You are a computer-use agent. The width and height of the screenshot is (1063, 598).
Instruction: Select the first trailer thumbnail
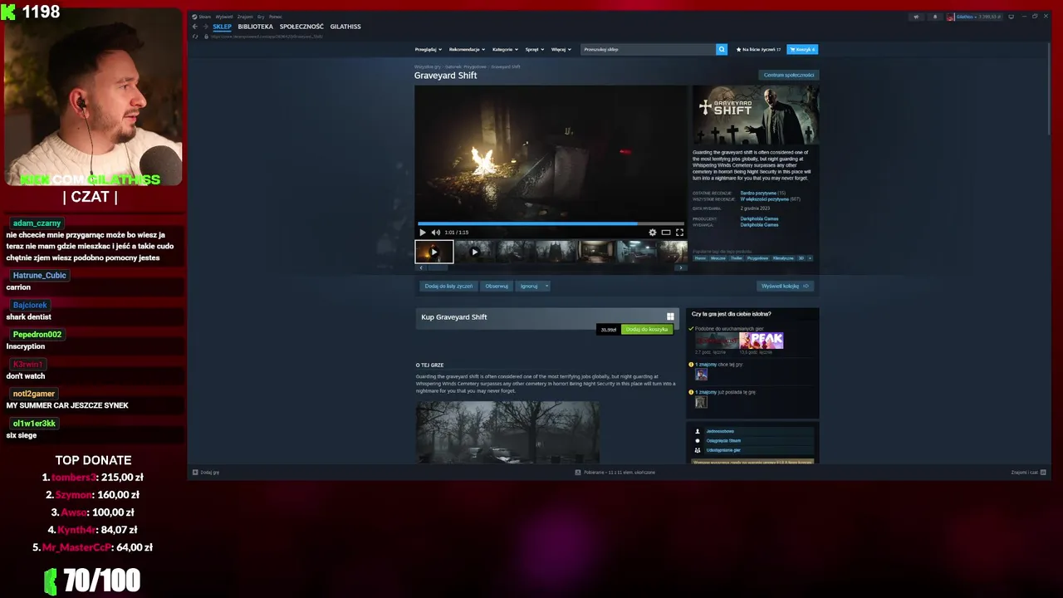pyautogui.click(x=434, y=252)
